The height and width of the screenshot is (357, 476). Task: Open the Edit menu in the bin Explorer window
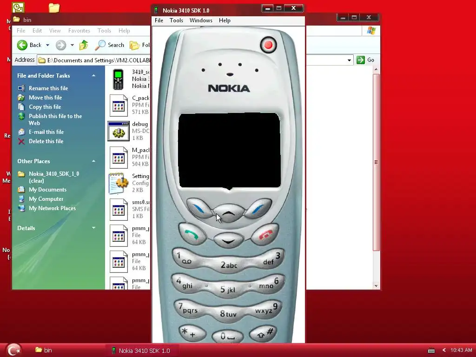click(x=37, y=31)
